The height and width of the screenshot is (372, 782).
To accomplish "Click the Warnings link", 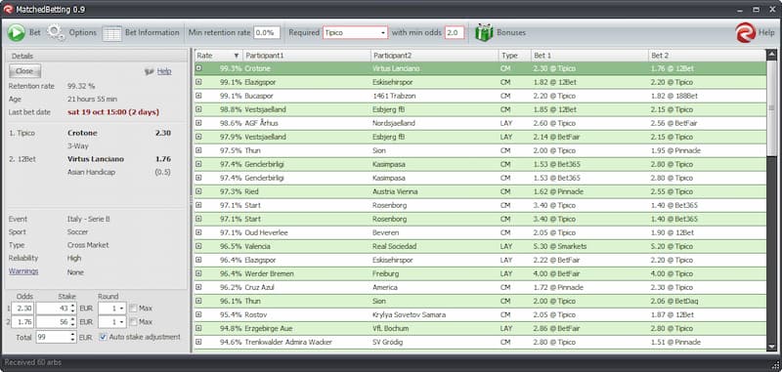I will 23,271.
